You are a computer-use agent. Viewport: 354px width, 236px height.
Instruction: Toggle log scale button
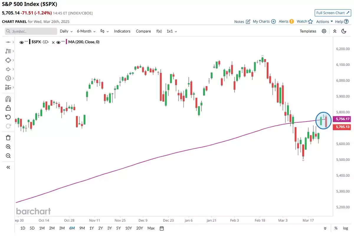click(x=345, y=228)
